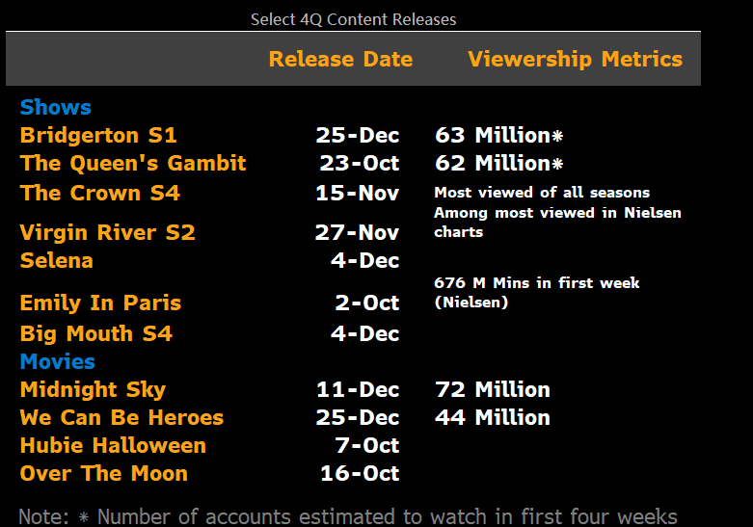Click Emily In Paris title
Screen dimensions: 753x527
tap(101, 303)
